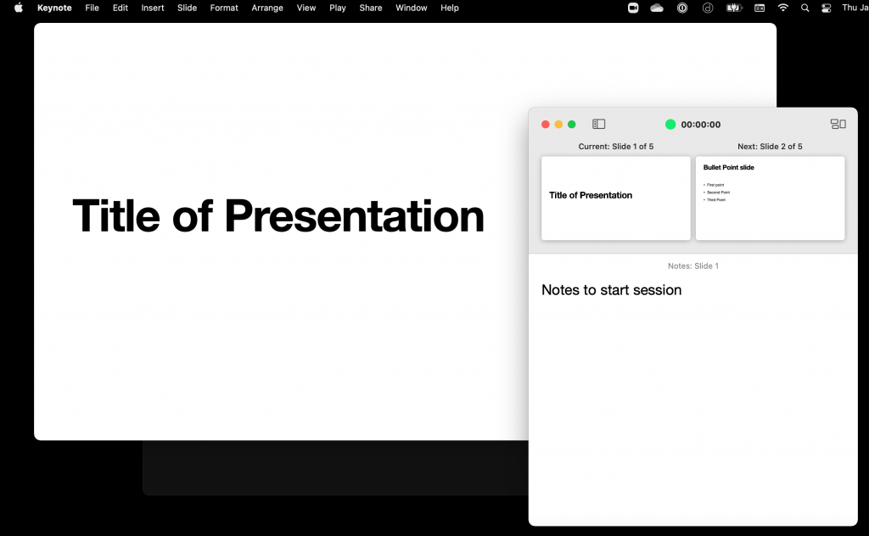The width and height of the screenshot is (869, 536).
Task: Open macOS Control Center toggles icon
Action: pyautogui.click(x=827, y=8)
